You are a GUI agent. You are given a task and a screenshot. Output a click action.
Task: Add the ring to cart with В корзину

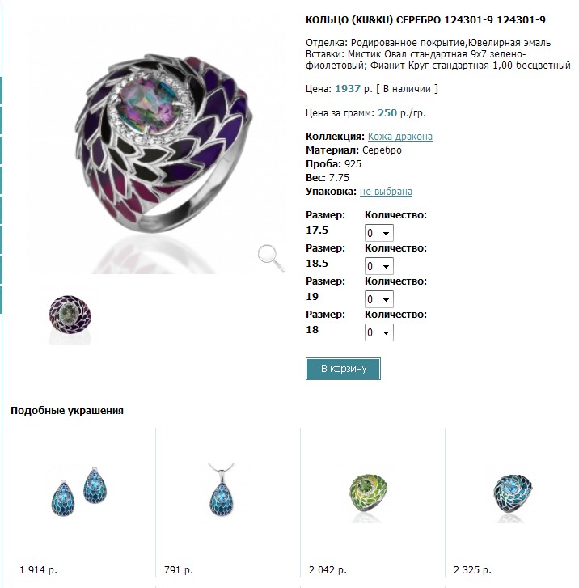343,369
